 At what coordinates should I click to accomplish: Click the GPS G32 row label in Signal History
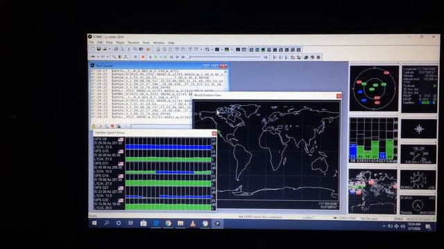[x=101, y=200]
